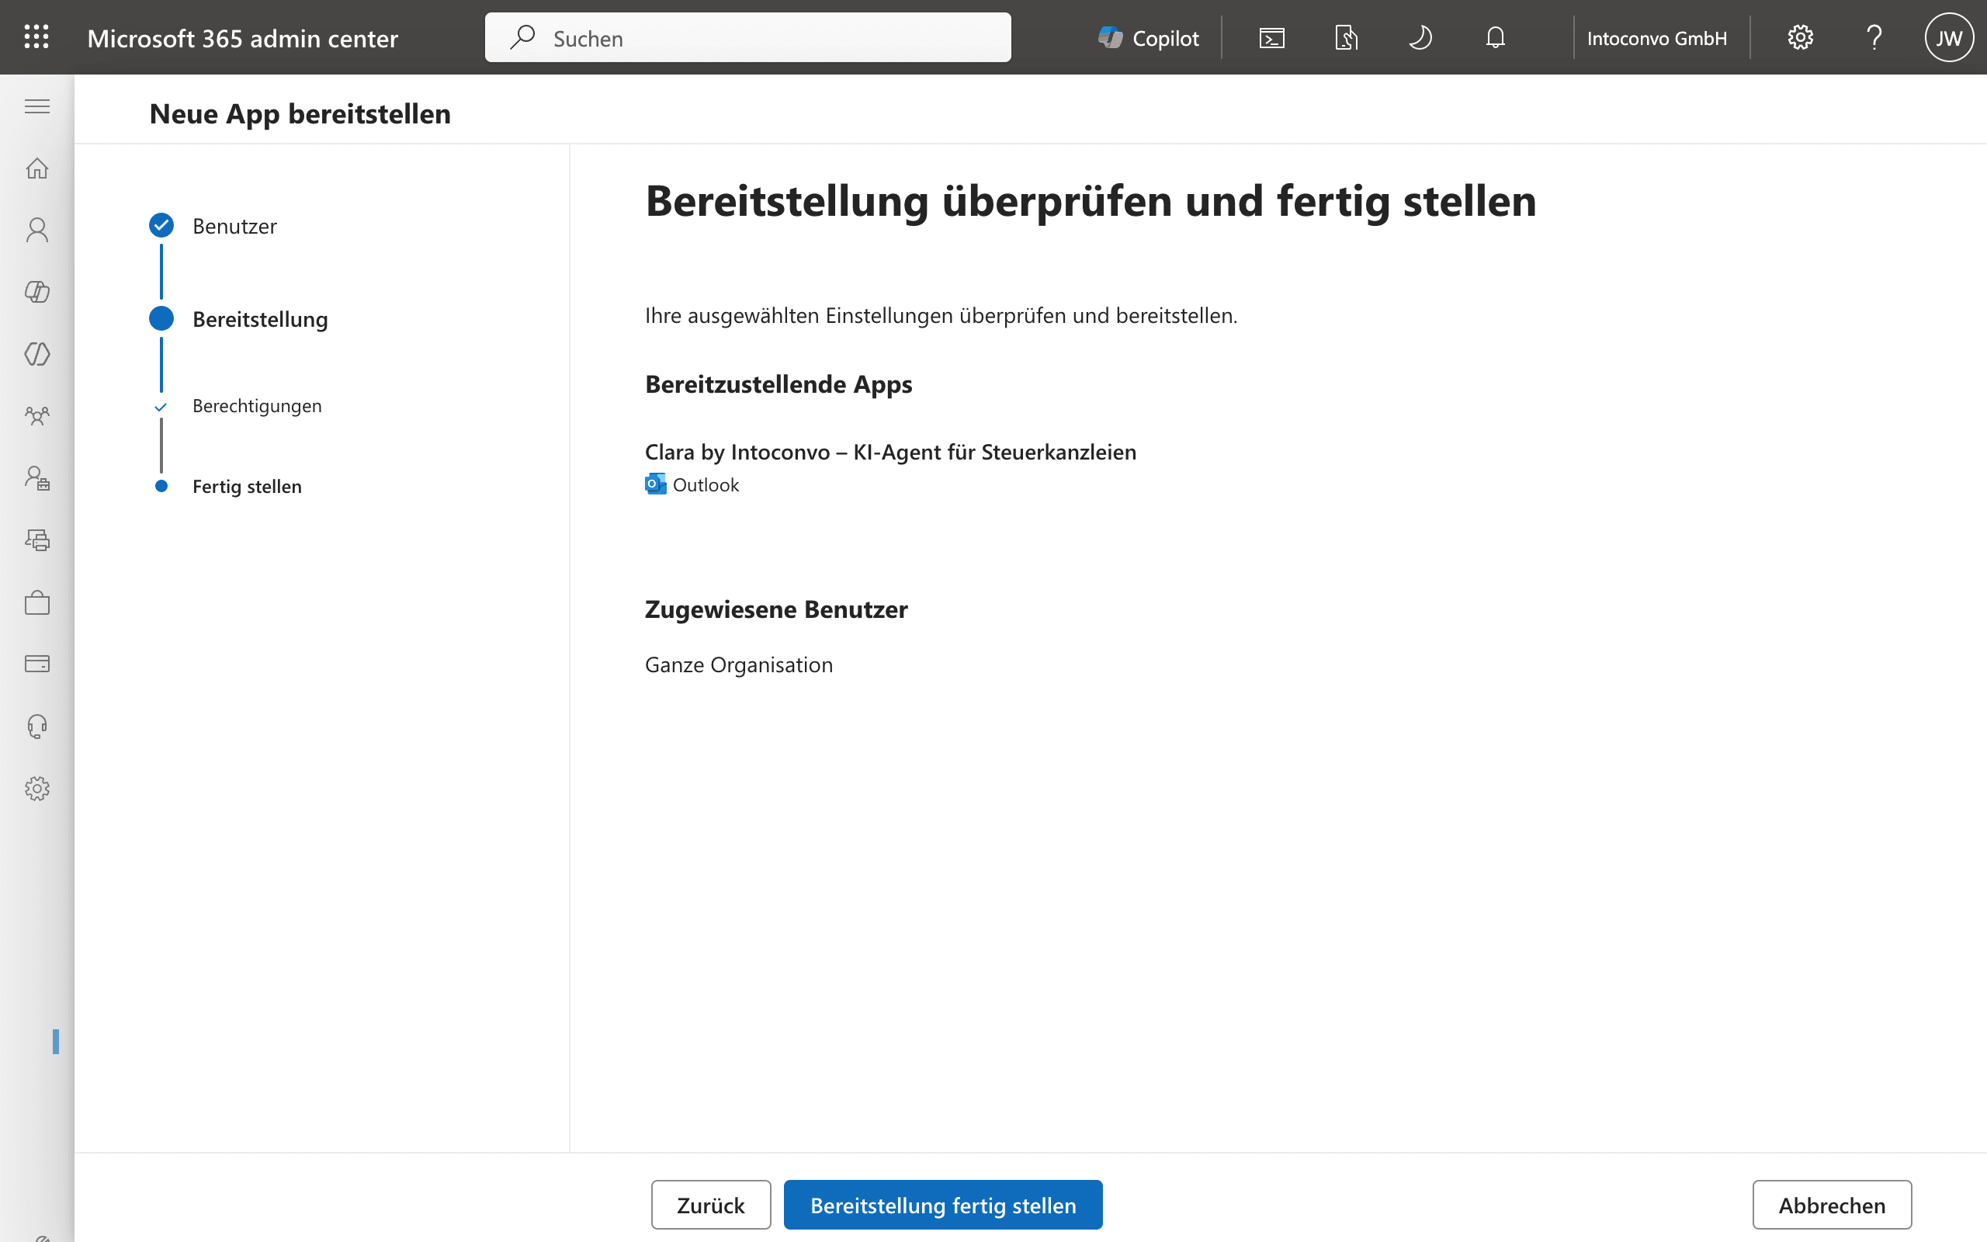Click the search magnifier icon
1987x1242 pixels.
(522, 38)
